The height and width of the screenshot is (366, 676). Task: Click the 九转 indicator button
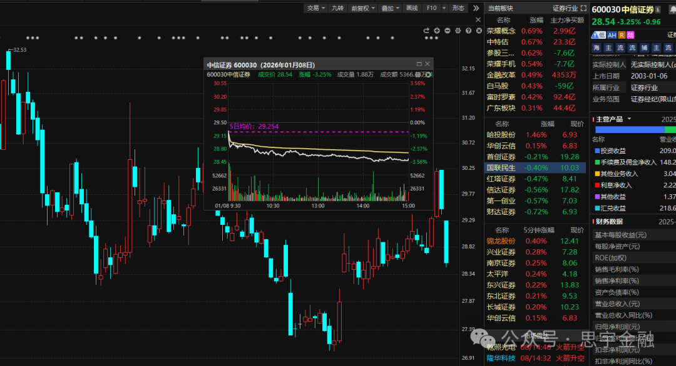tap(337, 8)
